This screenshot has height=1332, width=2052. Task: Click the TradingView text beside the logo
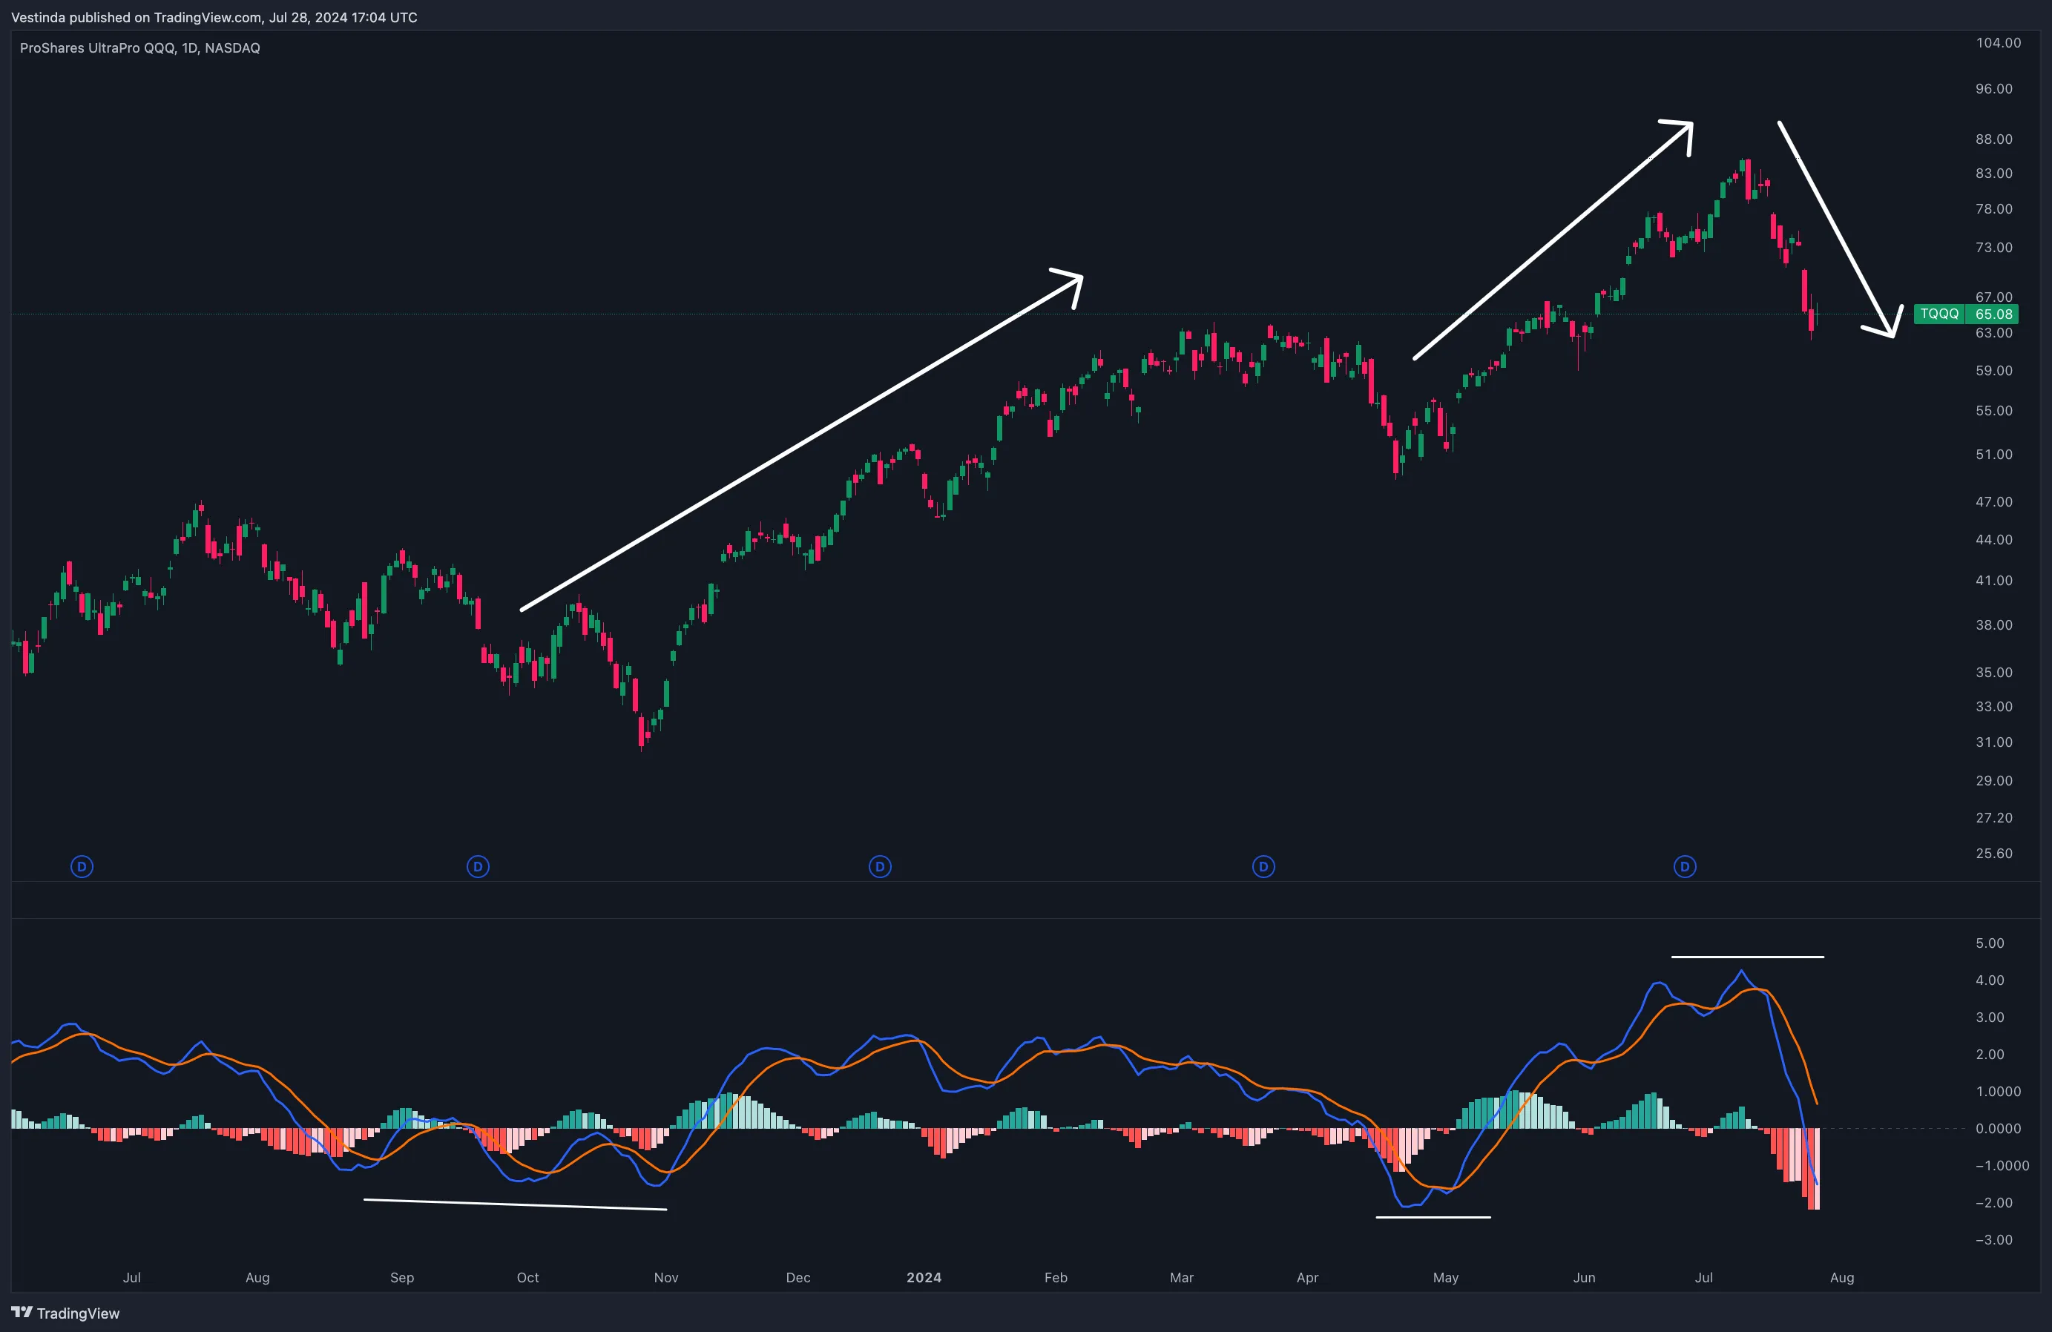pyautogui.click(x=78, y=1313)
